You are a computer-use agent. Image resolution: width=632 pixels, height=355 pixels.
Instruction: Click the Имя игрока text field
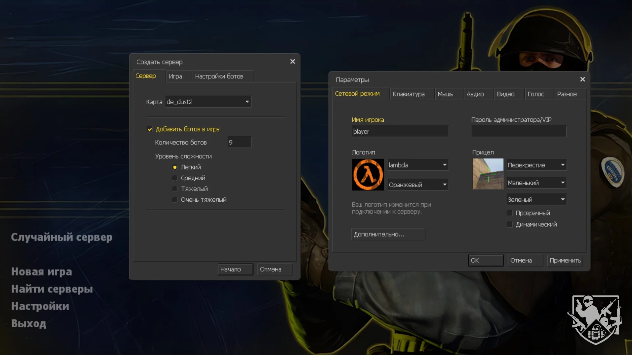[x=400, y=132]
